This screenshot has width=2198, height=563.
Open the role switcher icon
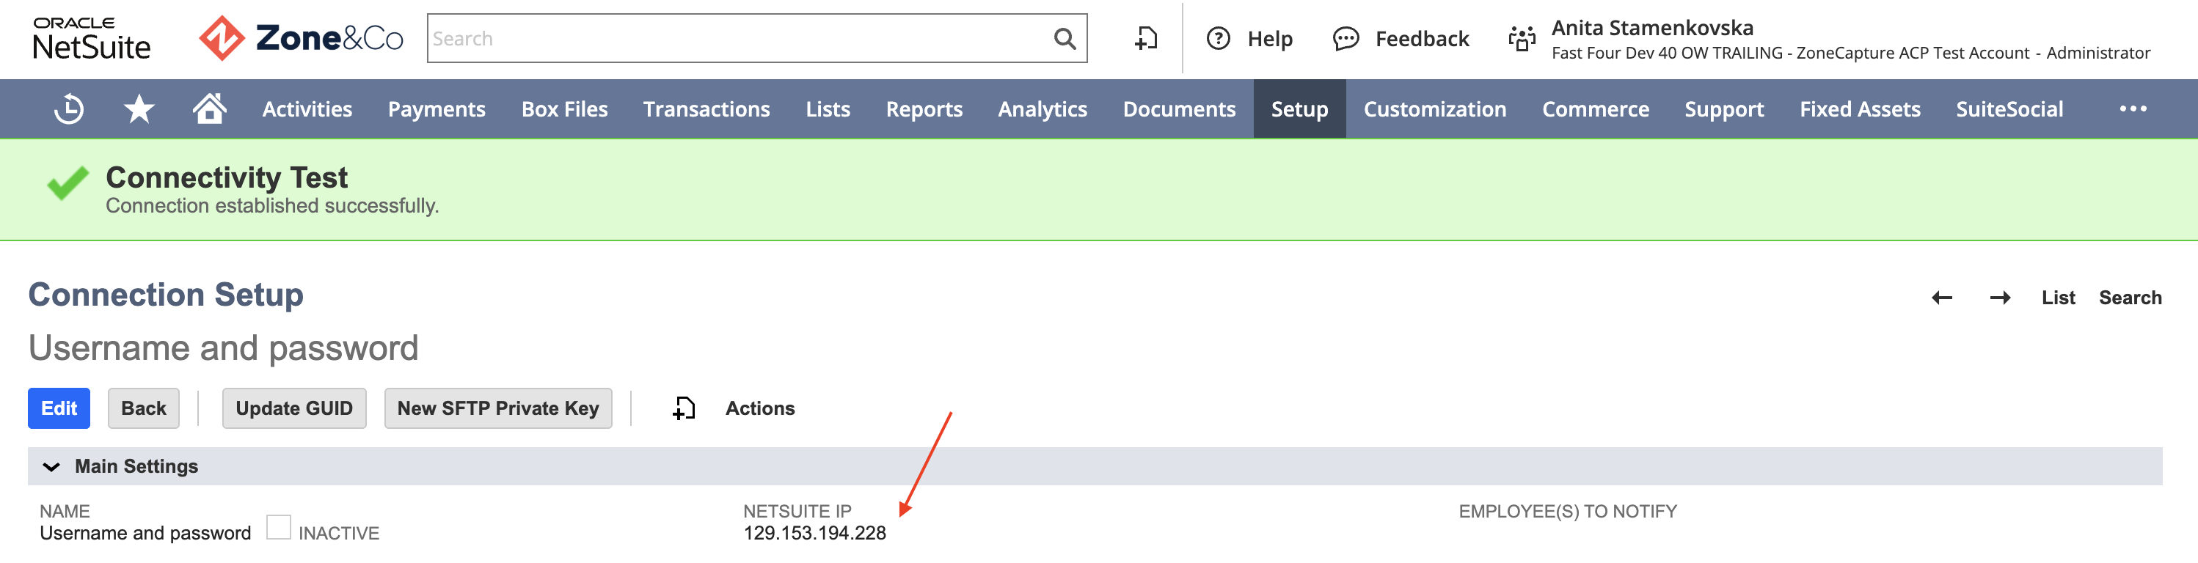tap(1522, 38)
